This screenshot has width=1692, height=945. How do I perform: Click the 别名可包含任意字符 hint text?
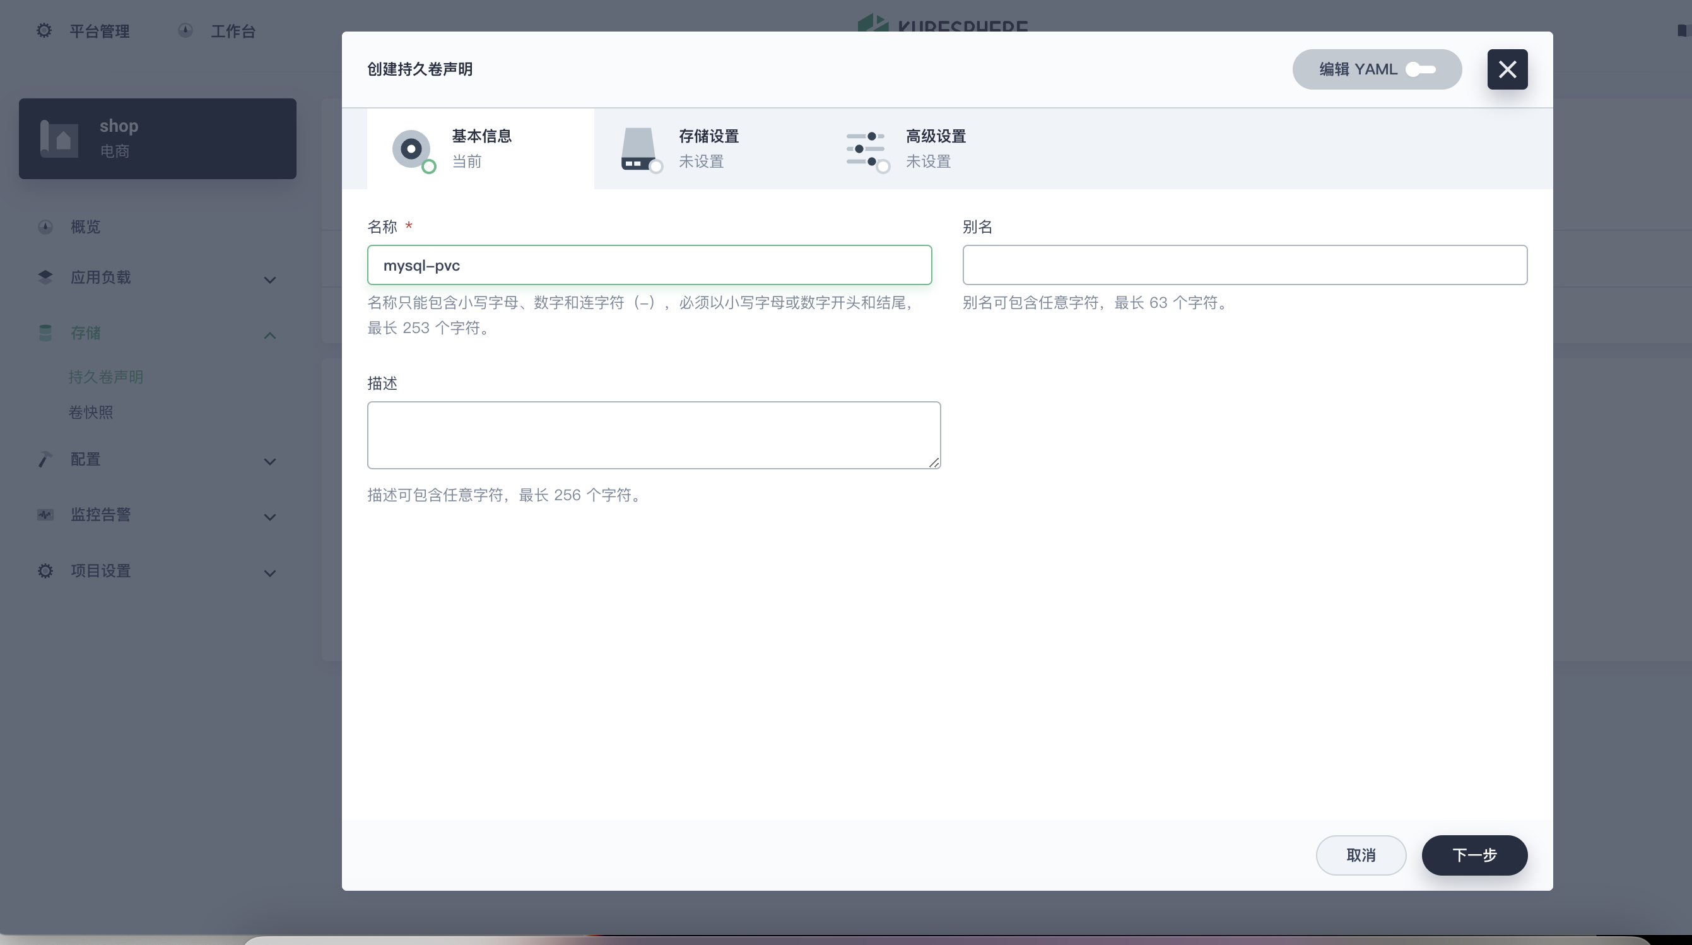1096,303
